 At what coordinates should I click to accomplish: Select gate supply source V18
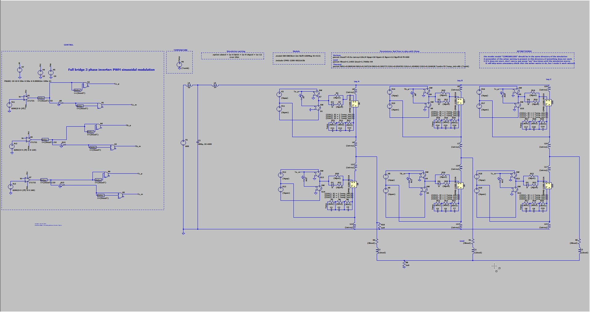click(477, 176)
